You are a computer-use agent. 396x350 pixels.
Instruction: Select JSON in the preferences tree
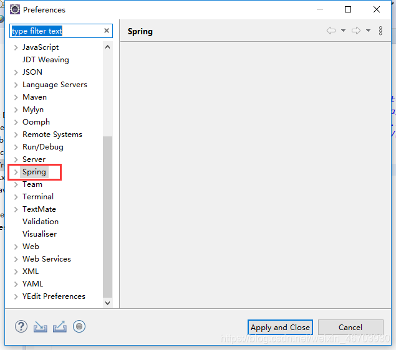click(x=32, y=72)
